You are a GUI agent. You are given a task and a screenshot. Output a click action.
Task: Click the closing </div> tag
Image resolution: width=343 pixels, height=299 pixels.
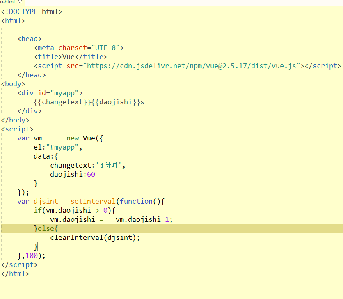pos(30,111)
